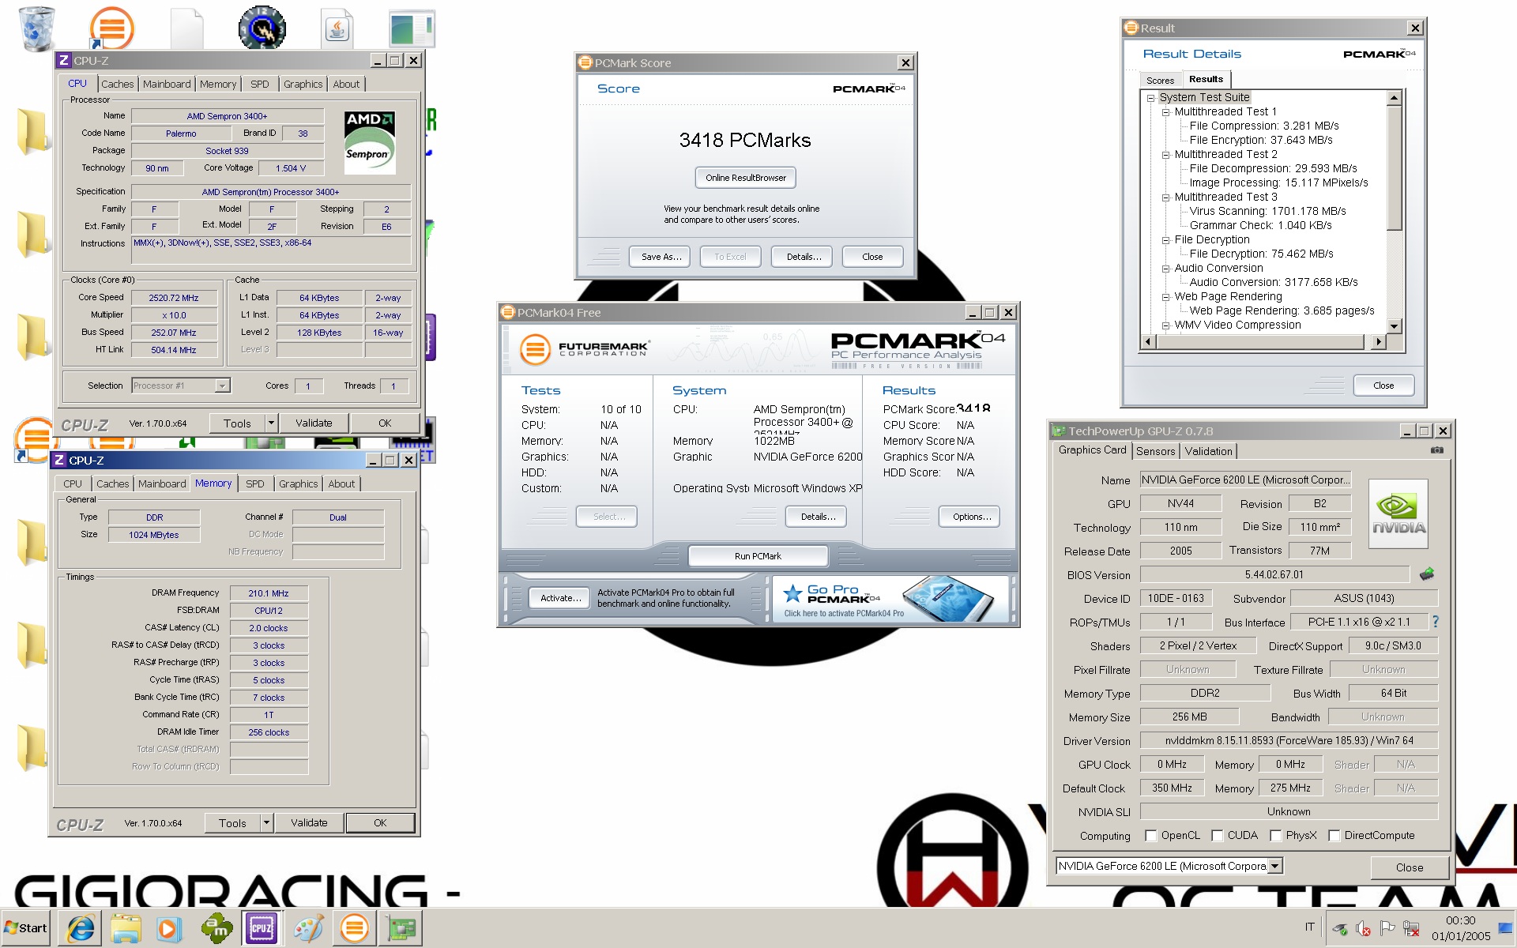The height and width of the screenshot is (948, 1517).
Task: Open the SPD tab in lower CPU-Z
Action: point(255,483)
